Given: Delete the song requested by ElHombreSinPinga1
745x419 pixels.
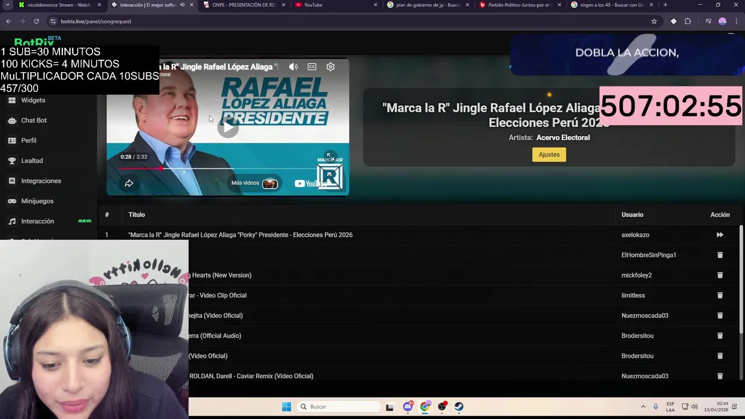Looking at the screenshot, I should (720, 255).
